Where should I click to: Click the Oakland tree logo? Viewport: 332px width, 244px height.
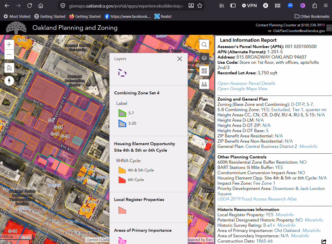16,28
